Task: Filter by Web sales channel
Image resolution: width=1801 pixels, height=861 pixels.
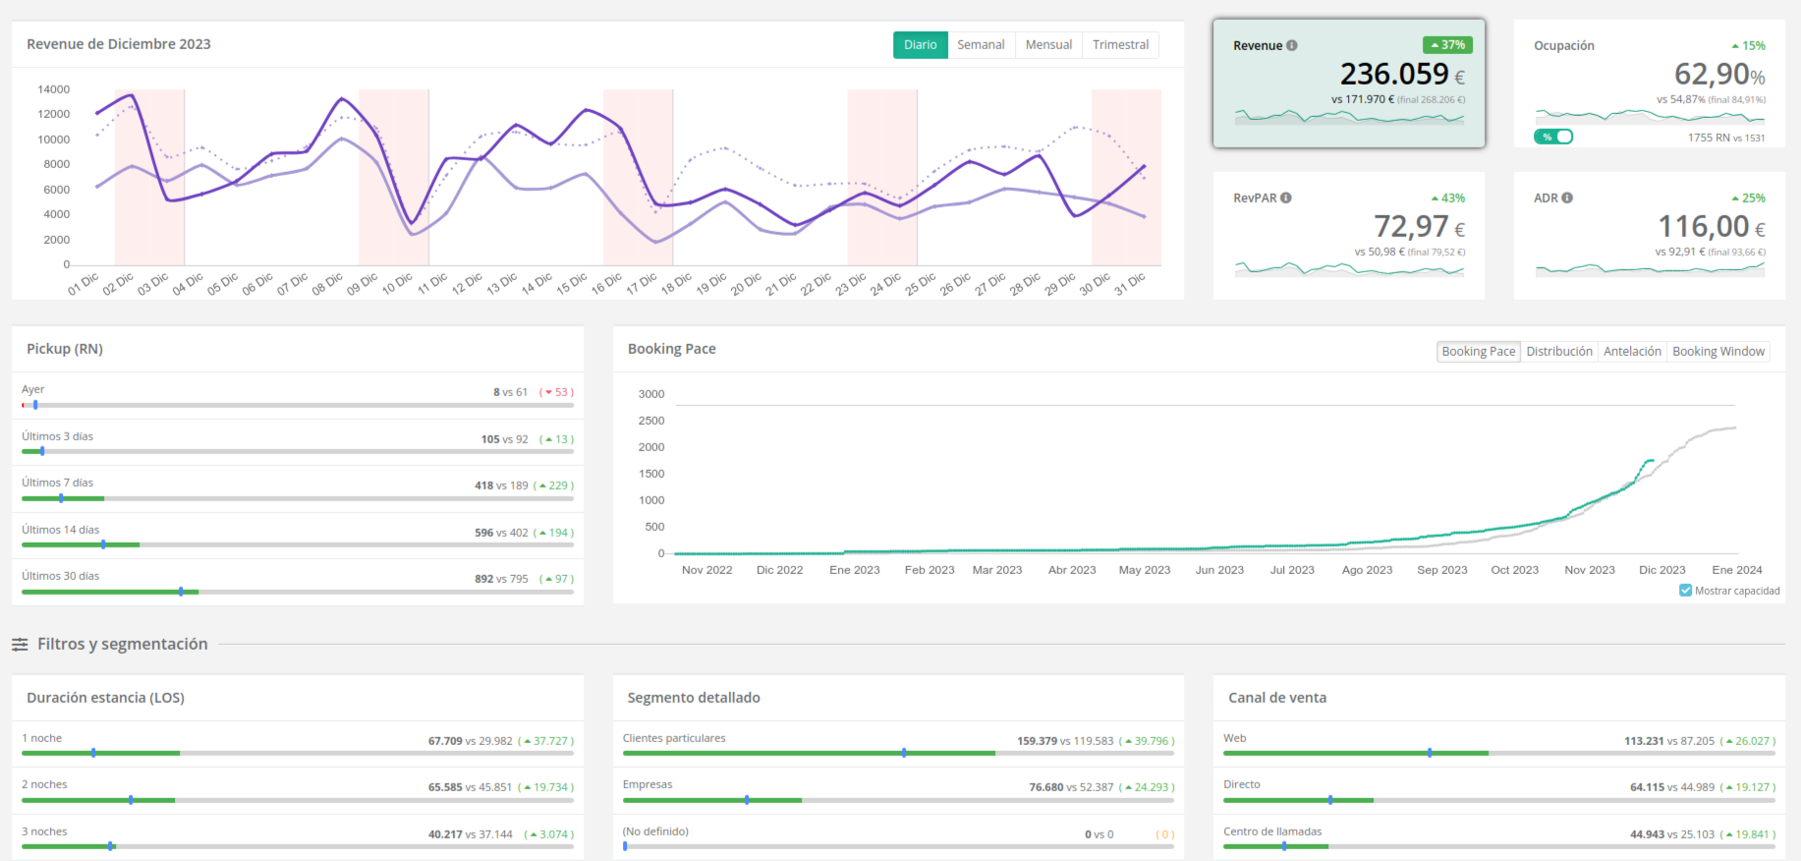Action: (x=1499, y=744)
